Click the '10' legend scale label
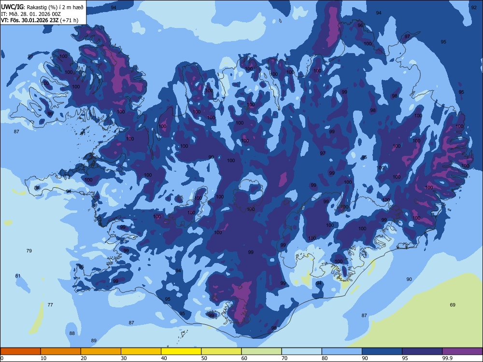 click(43, 358)
